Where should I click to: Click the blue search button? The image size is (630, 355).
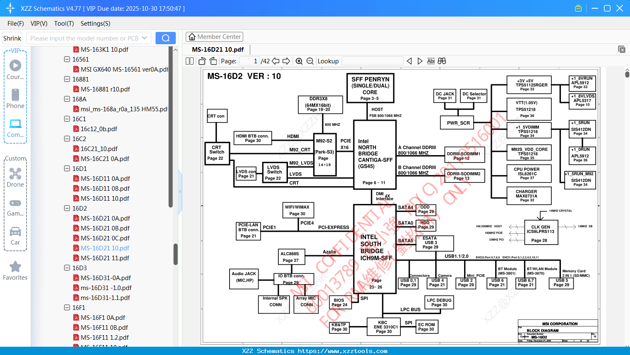(165, 38)
